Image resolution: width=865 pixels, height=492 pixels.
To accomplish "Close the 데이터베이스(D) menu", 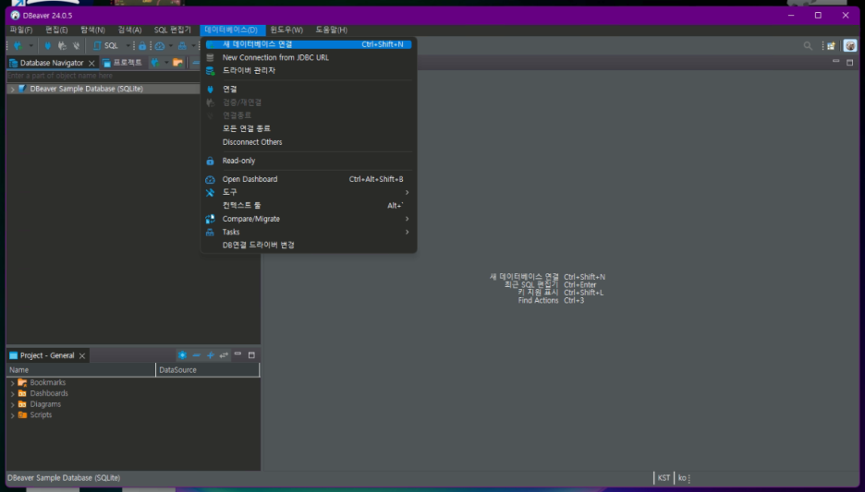I will 231,30.
